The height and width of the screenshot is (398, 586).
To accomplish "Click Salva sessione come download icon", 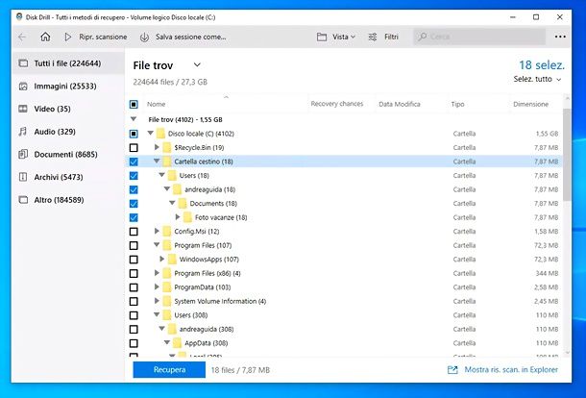I will (x=144, y=37).
